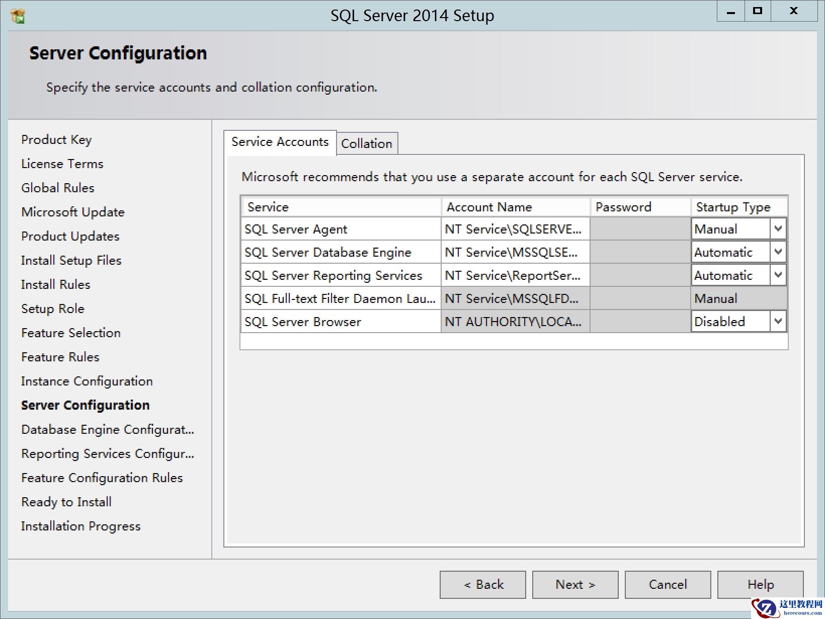
Task: Minimize the SQL Server Setup window
Action: (x=731, y=11)
